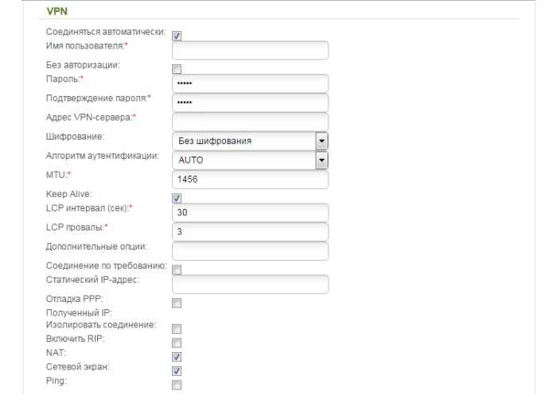Select the Адрес VPN-сервера field

click(x=250, y=122)
